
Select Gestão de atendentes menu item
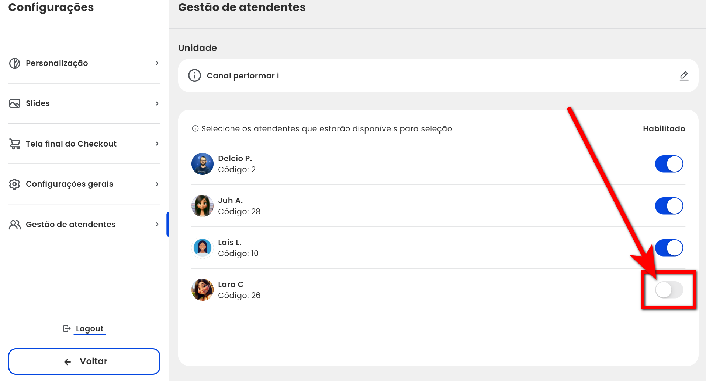84,225
